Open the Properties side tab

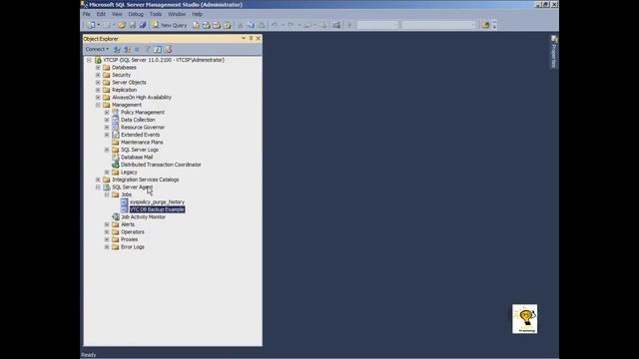(x=554, y=52)
